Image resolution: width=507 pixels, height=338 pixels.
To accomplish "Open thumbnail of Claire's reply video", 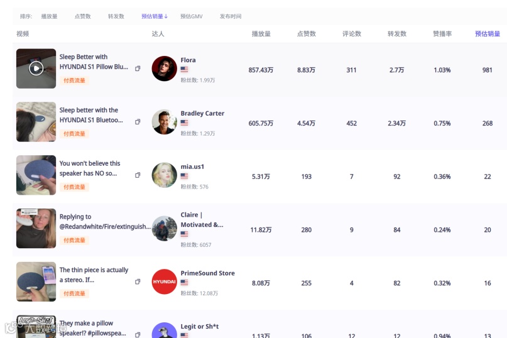I will (36, 228).
